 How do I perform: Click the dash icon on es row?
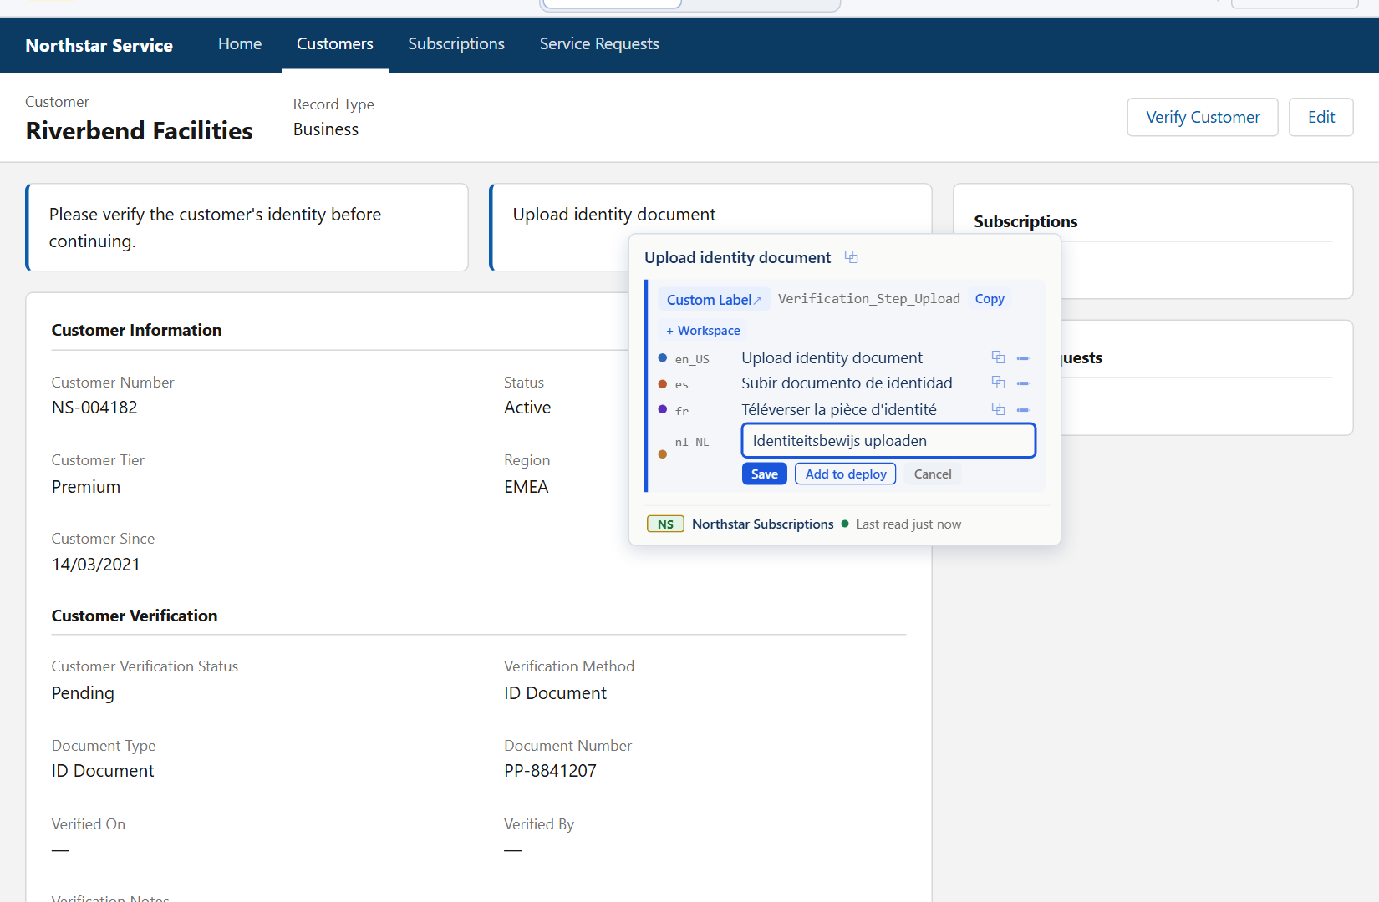[1023, 383]
